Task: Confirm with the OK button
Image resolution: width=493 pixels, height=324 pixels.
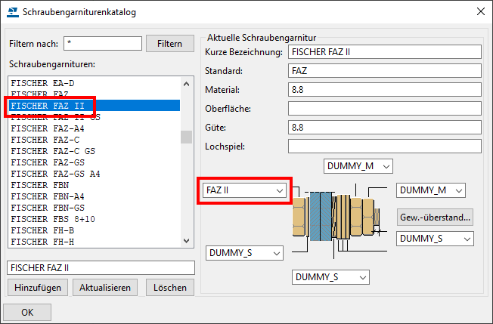Action: point(27,312)
